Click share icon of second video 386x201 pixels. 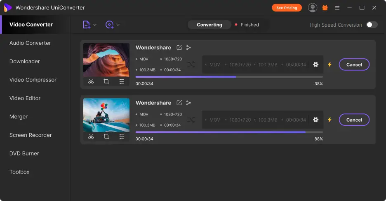pos(188,103)
